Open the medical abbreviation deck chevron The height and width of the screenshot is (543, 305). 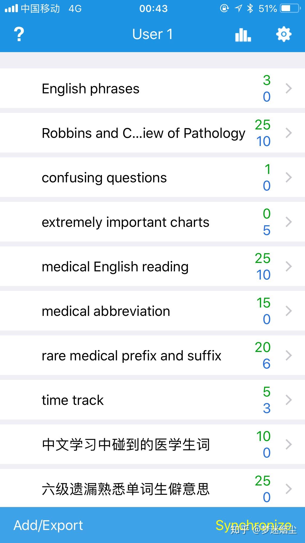point(289,311)
